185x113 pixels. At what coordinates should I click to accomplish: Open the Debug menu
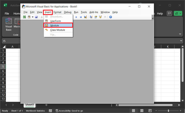(68, 12)
